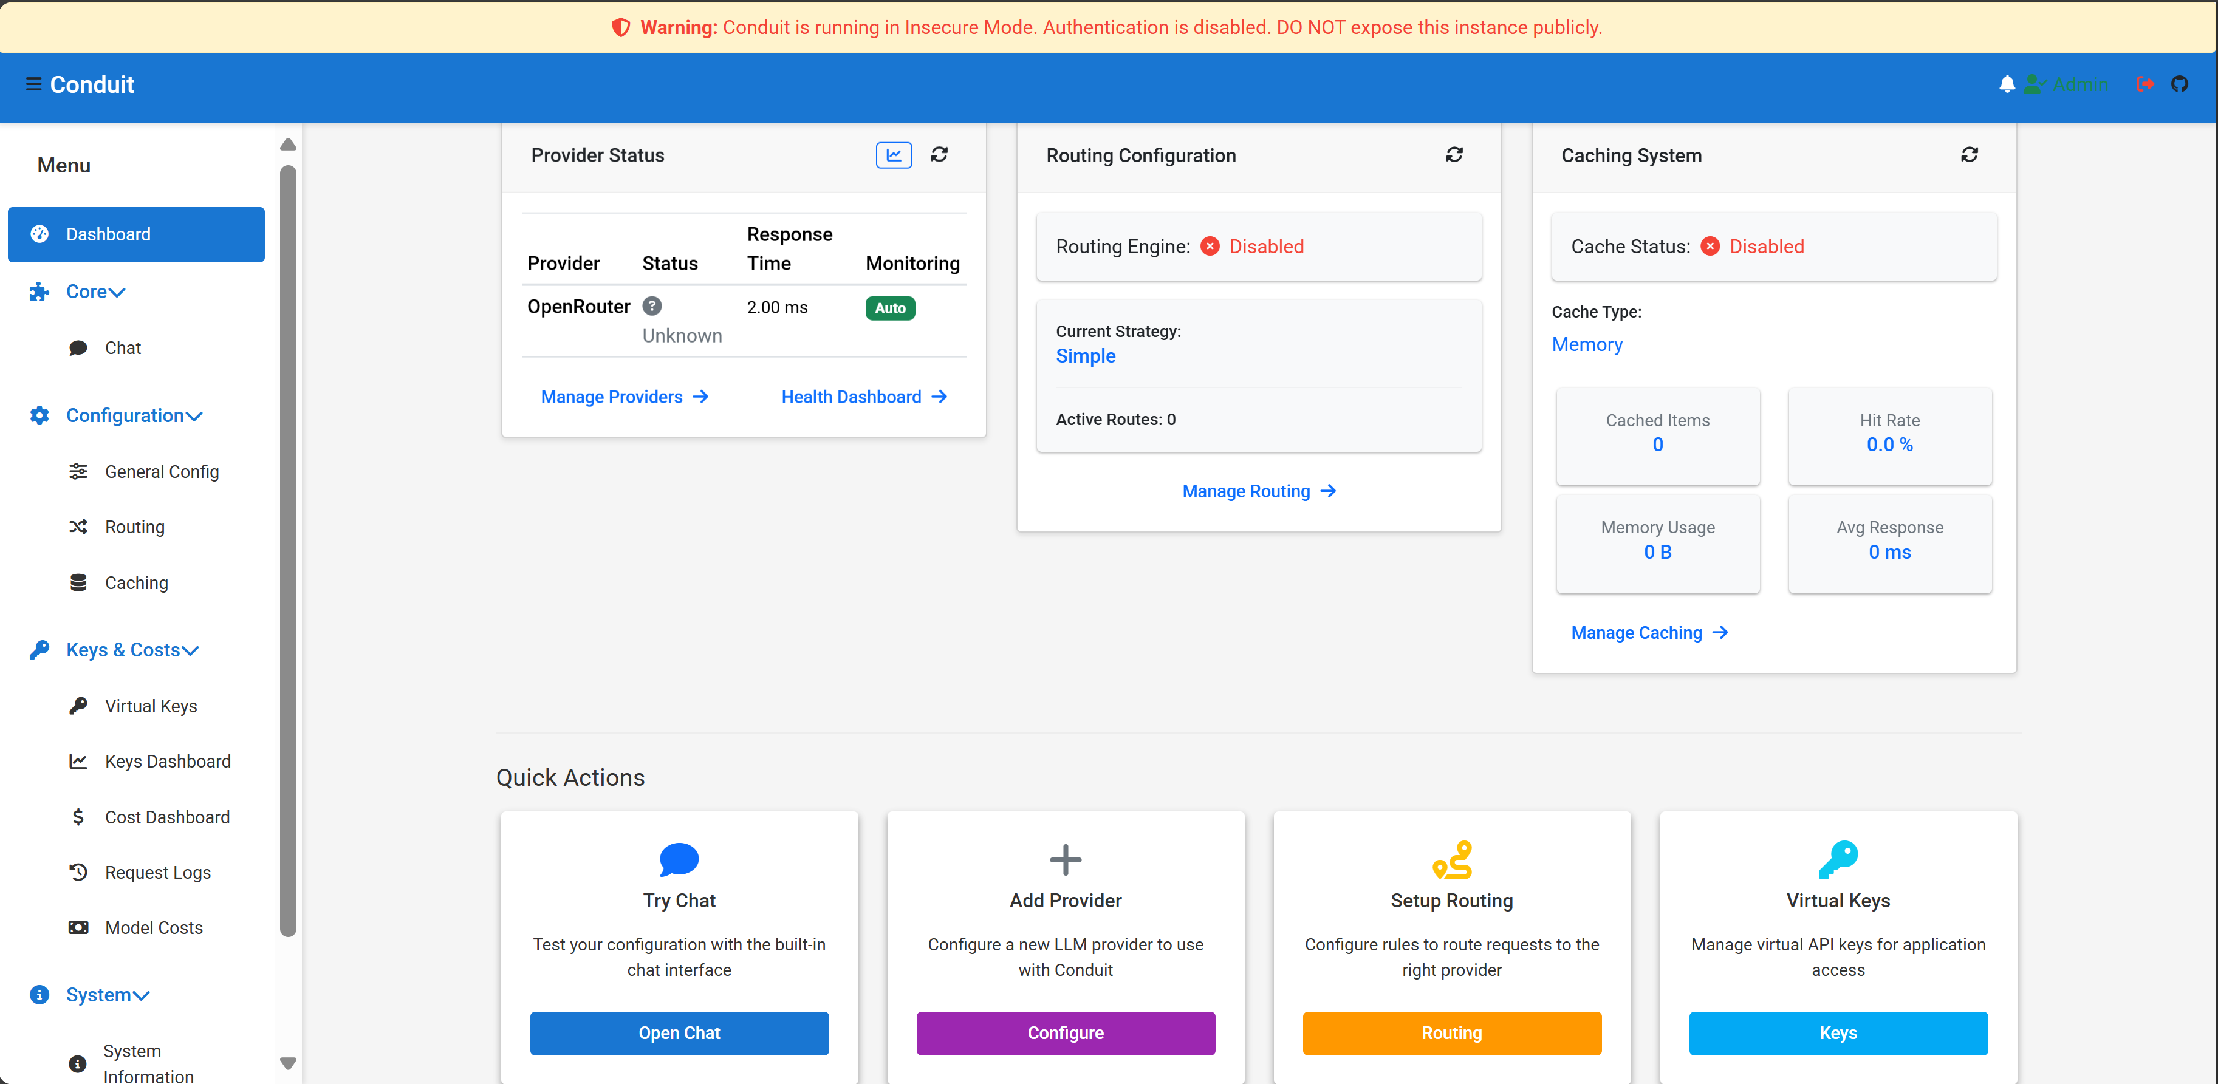Image resolution: width=2218 pixels, height=1084 pixels.
Task: Collapse the Core menu section
Action: [x=95, y=292]
